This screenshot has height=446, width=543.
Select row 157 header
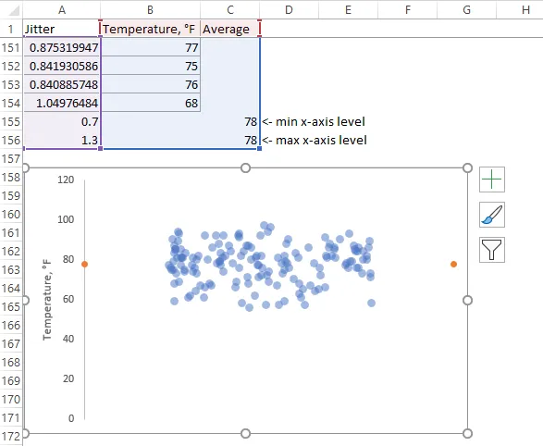pyautogui.click(x=11, y=158)
